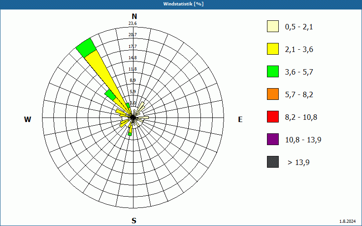Image resolution: width=362 pixels, height=226 pixels.
Task: Click the pale yellow east wind bar
Action: click(x=143, y=118)
